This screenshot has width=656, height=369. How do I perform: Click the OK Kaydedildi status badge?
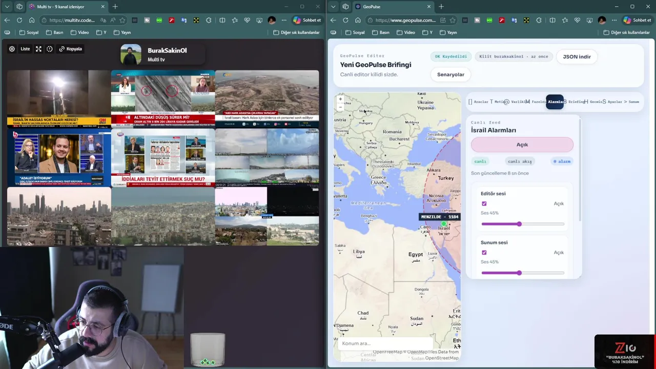[451, 57]
